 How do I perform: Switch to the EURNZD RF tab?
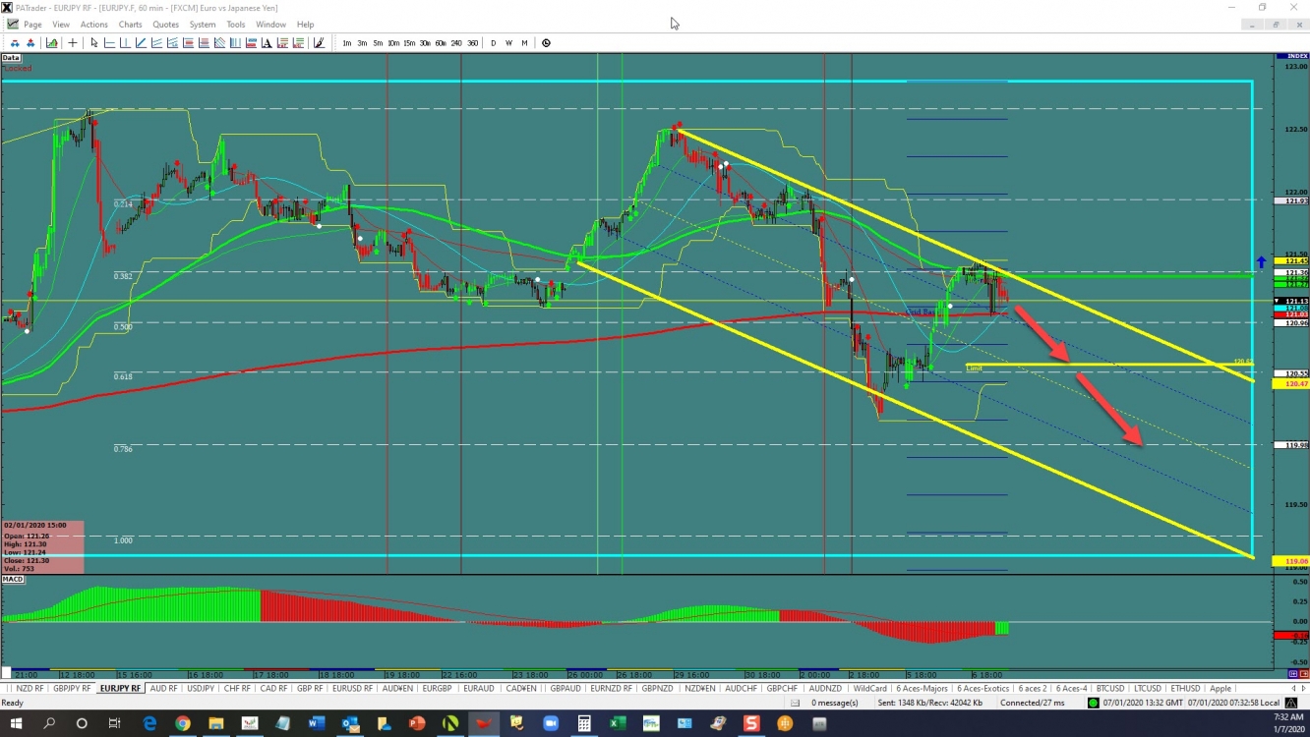coord(611,688)
